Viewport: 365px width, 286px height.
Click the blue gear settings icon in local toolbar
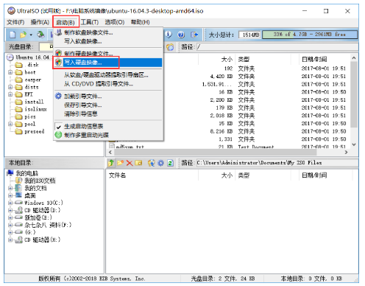[x=160, y=163]
